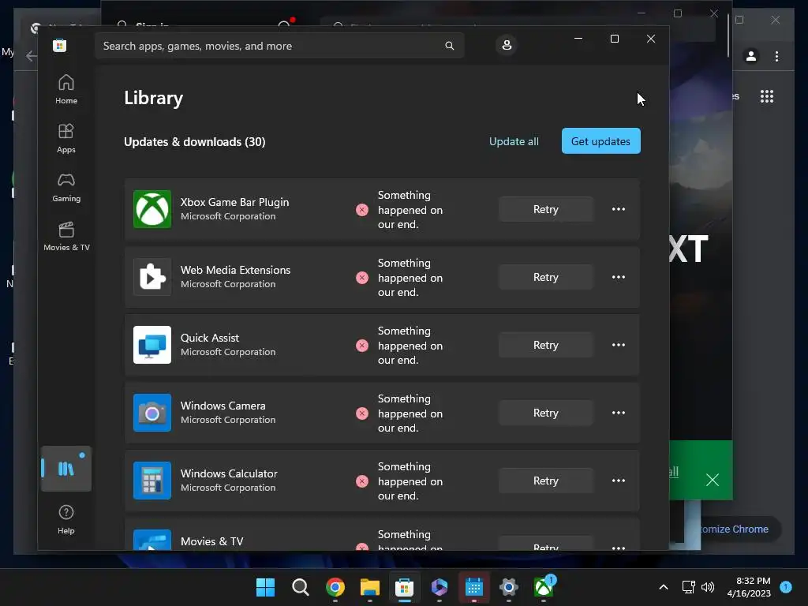Click the error icon for Quick Assist
This screenshot has width=808, height=606.
pos(362,346)
